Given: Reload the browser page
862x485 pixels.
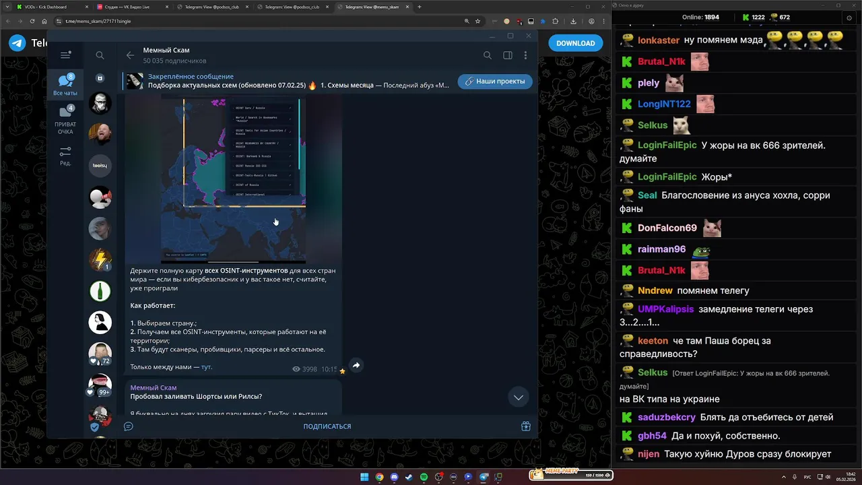Looking at the screenshot, I should pos(32,21).
